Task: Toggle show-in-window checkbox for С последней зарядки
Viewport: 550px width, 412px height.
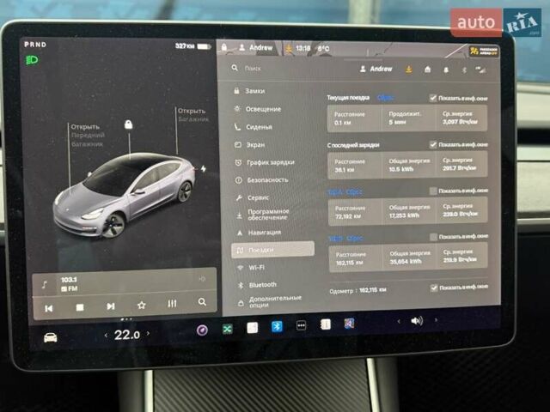Action: pos(433,144)
